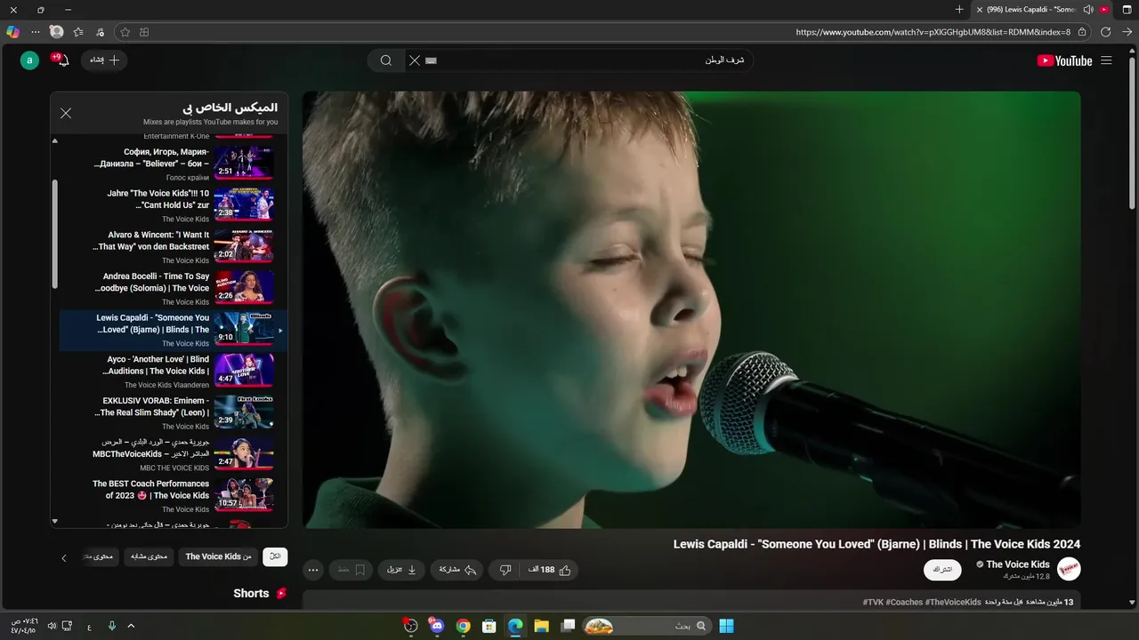Open Windows Start button
Viewport: 1139px width, 640px height.
(726, 626)
